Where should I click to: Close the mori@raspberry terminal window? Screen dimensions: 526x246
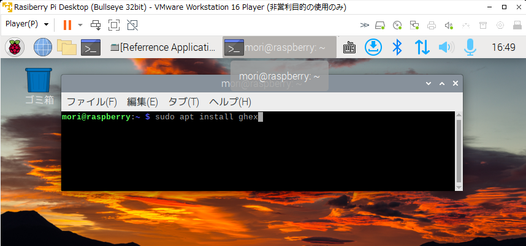pos(455,83)
